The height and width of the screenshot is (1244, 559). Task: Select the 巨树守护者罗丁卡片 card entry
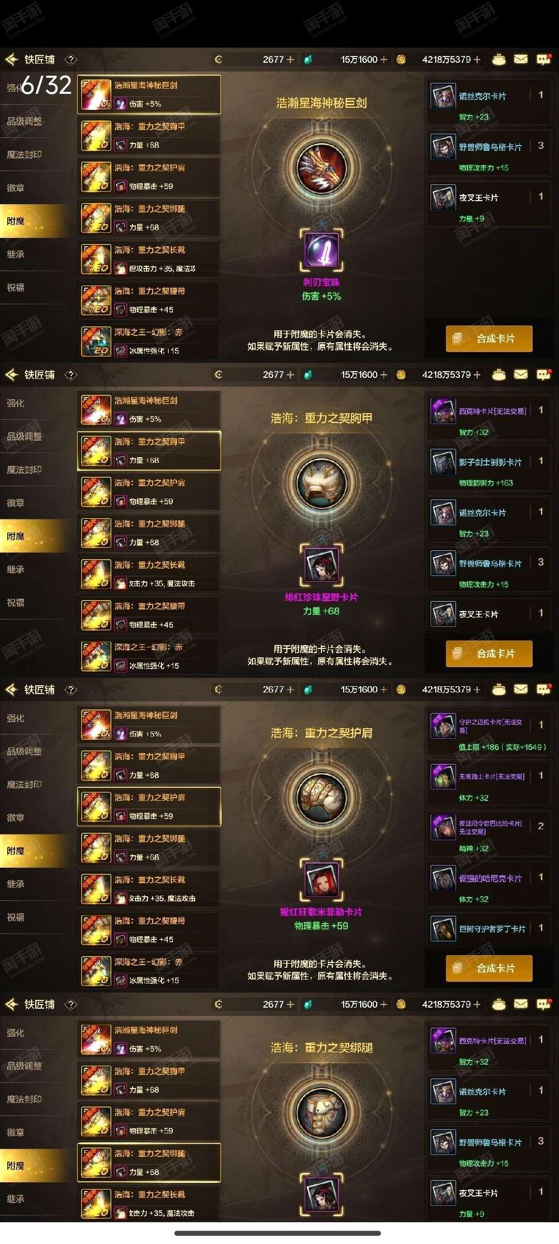[x=489, y=928]
